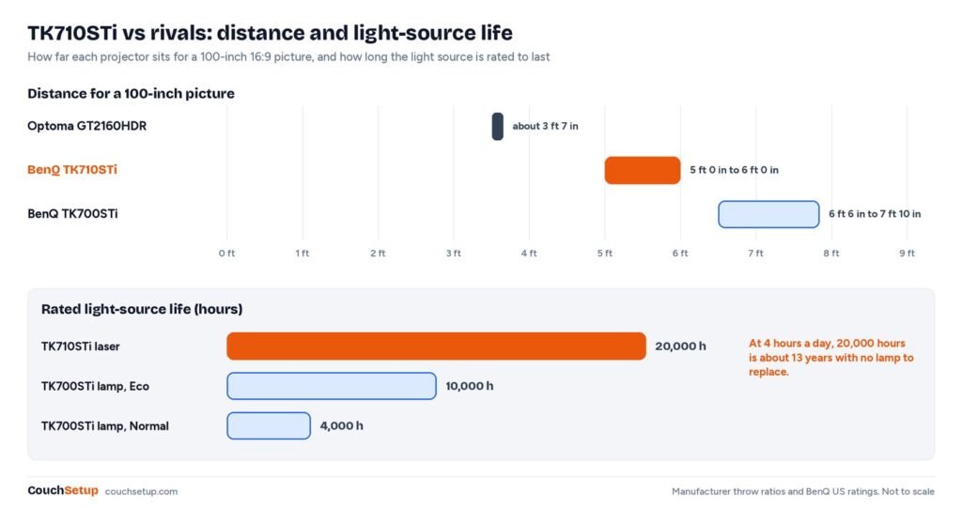Select the orange "BenQ TK710STi" row label
The image size is (962, 508).
[x=72, y=170]
